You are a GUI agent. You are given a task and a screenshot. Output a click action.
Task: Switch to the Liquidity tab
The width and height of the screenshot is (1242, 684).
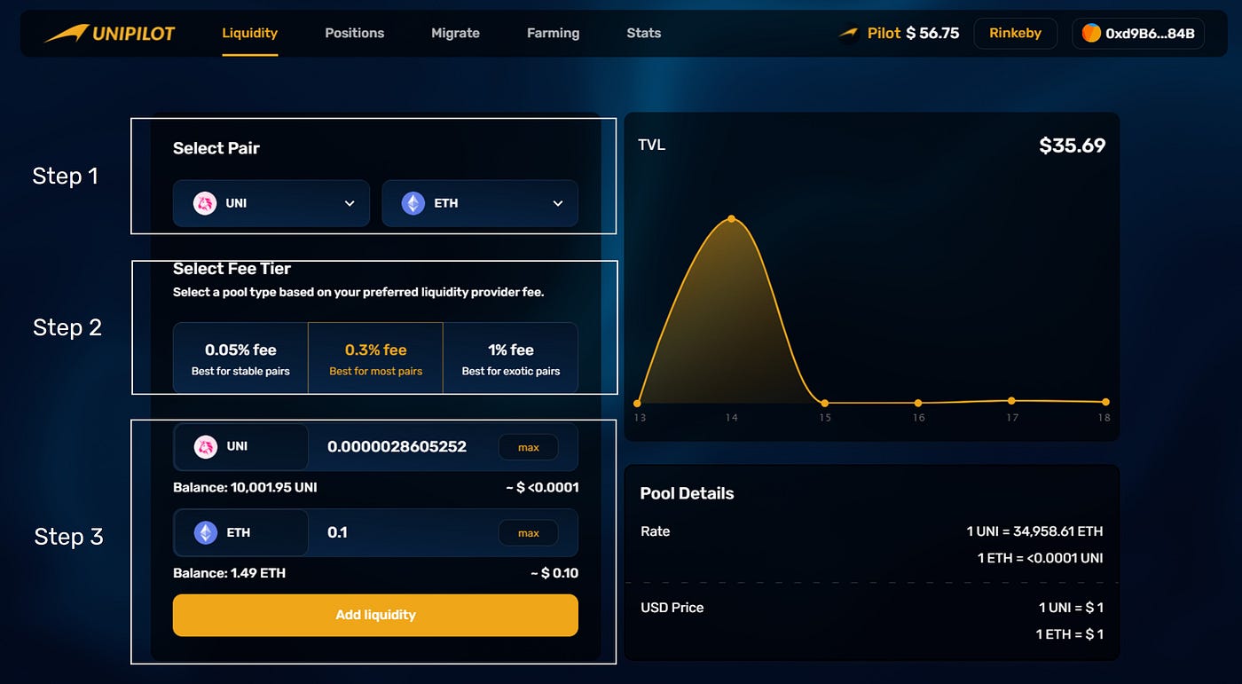point(249,33)
